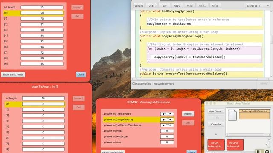The width and height of the screenshot is (273, 153).
Task: Click New Class... in BlueJ window
Action: (216, 111)
